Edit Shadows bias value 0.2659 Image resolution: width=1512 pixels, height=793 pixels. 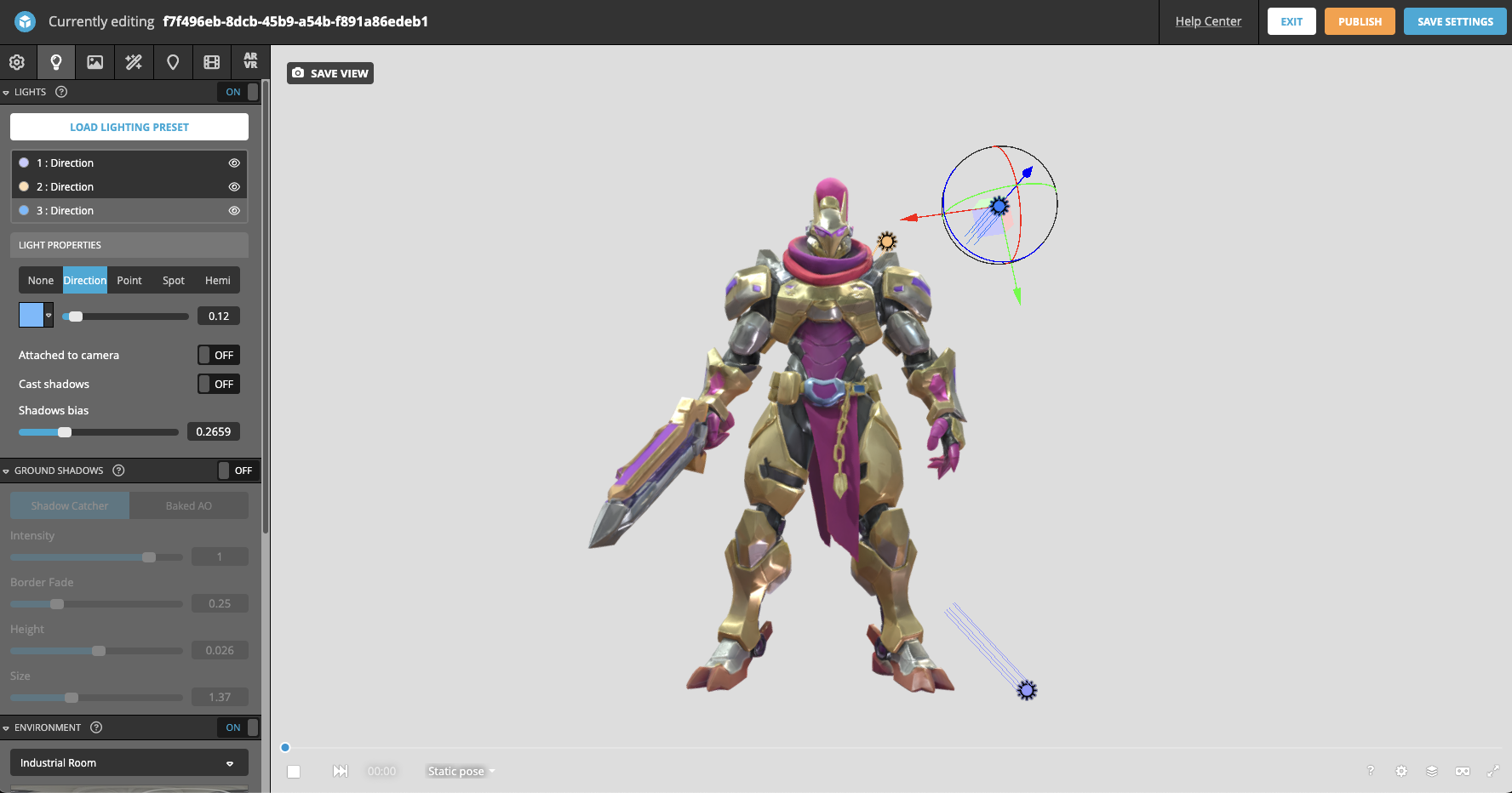214,431
